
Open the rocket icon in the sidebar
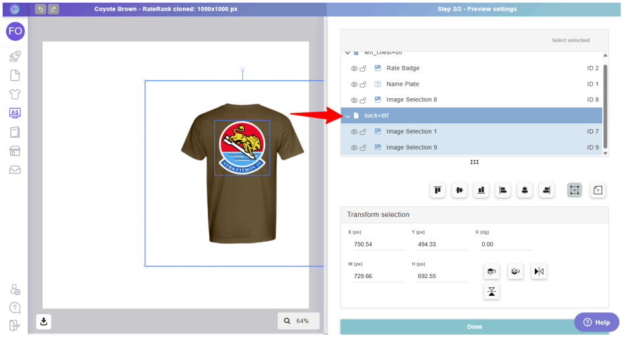[x=15, y=57]
